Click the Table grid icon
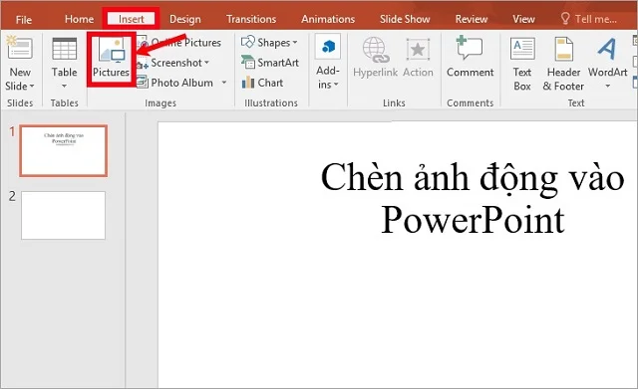 (64, 49)
